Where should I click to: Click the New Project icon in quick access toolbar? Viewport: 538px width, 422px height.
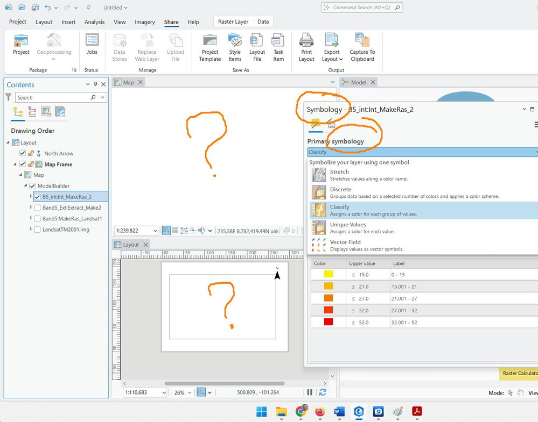coord(8,7)
